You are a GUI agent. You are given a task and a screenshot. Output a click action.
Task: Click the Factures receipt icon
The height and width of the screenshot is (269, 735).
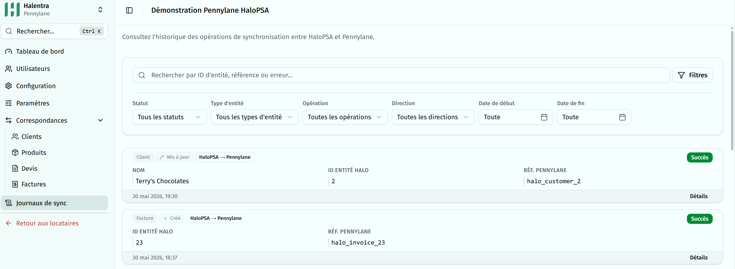(x=15, y=184)
